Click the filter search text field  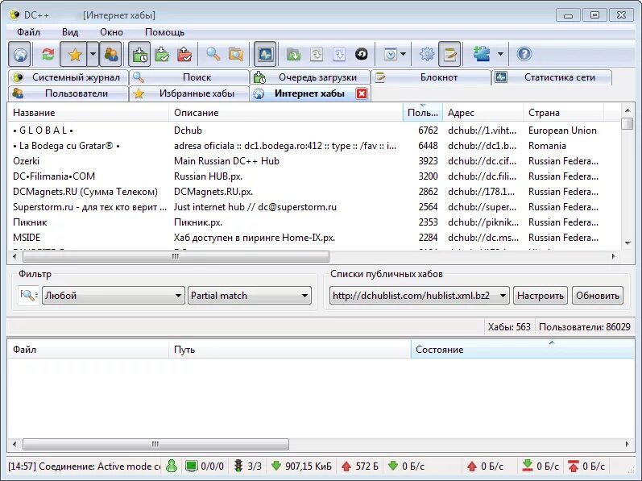(29, 295)
